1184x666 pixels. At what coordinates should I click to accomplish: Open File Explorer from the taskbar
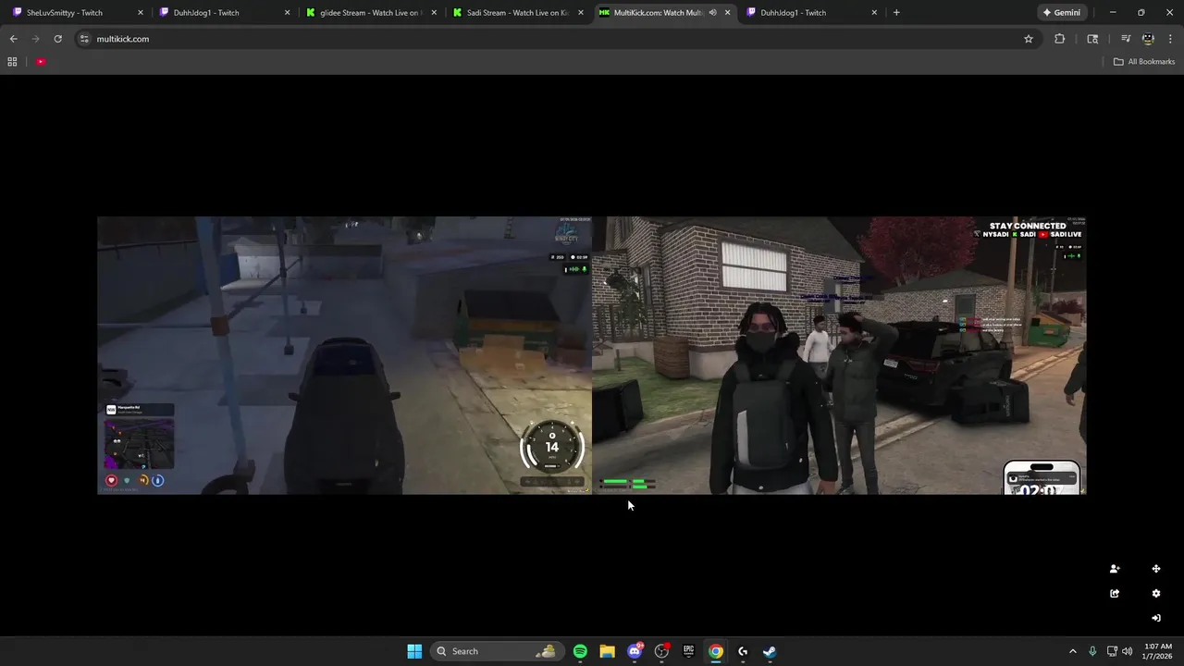click(607, 651)
